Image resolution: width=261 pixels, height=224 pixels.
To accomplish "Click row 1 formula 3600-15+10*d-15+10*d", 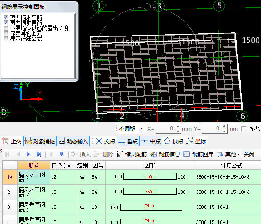I will tap(223, 177).
